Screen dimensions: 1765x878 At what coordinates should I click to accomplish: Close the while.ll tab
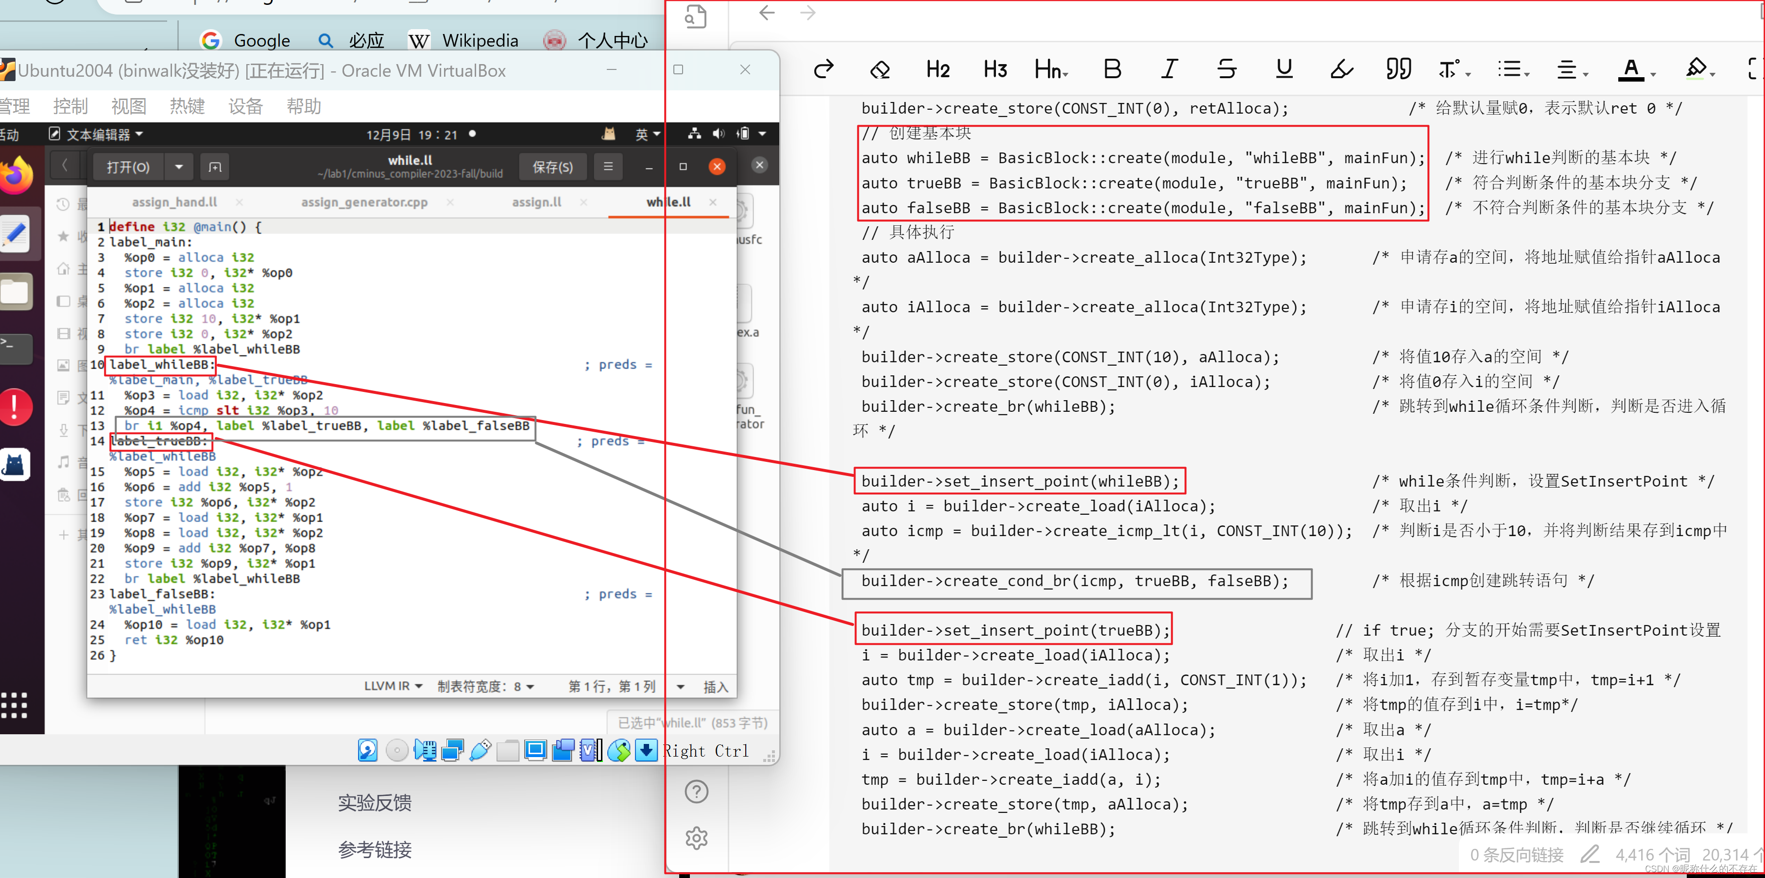click(x=713, y=202)
